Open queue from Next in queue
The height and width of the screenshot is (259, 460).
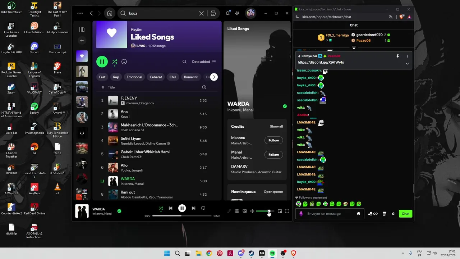coord(273,192)
